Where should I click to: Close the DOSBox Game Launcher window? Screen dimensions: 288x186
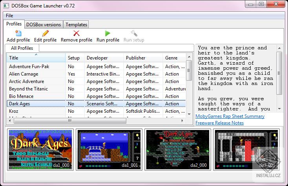276,4
